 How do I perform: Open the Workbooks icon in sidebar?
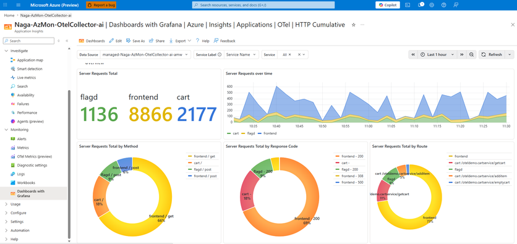[13, 183]
